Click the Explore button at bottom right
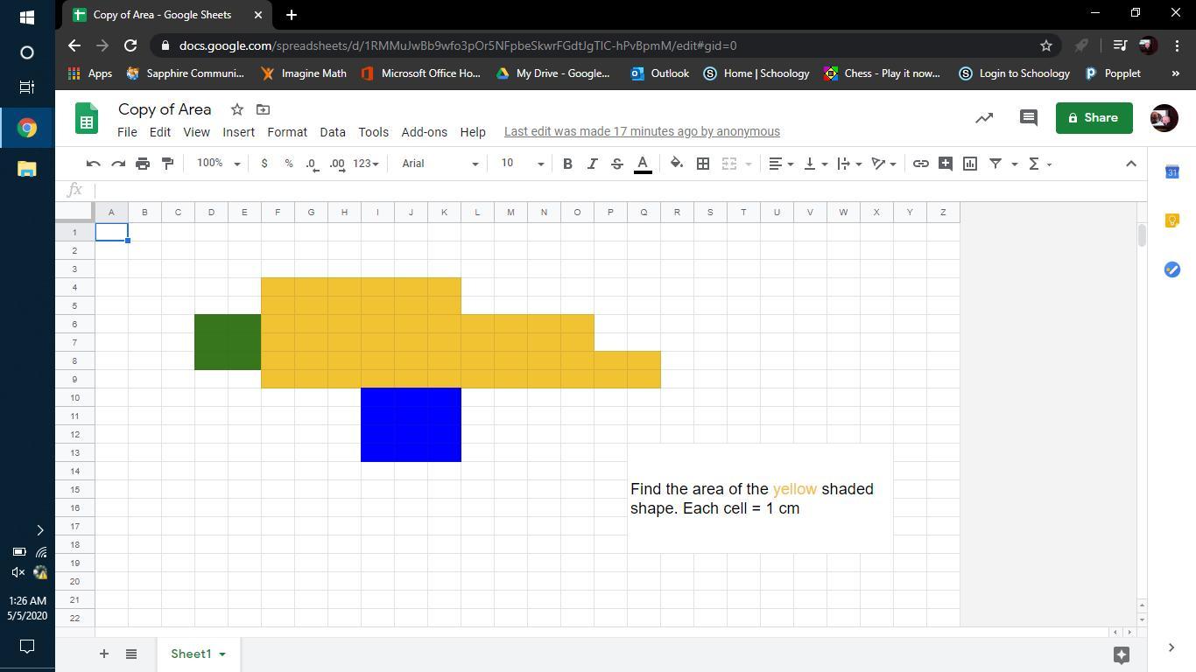Screen dimensions: 1196x672 click(1121, 654)
